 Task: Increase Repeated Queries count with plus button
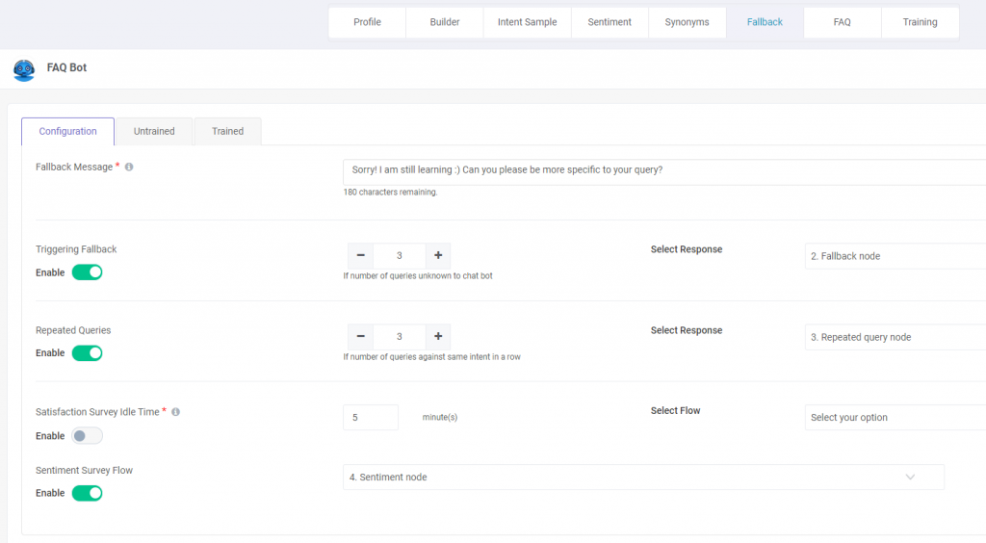tap(438, 337)
